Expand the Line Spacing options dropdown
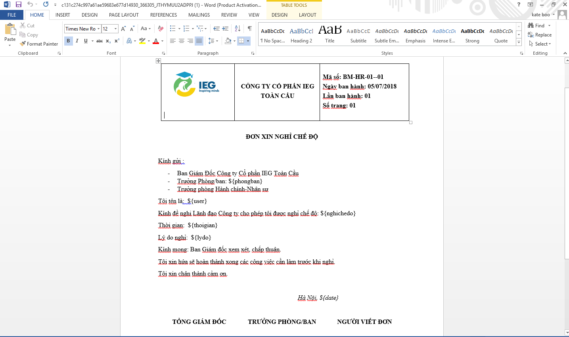 point(217,40)
